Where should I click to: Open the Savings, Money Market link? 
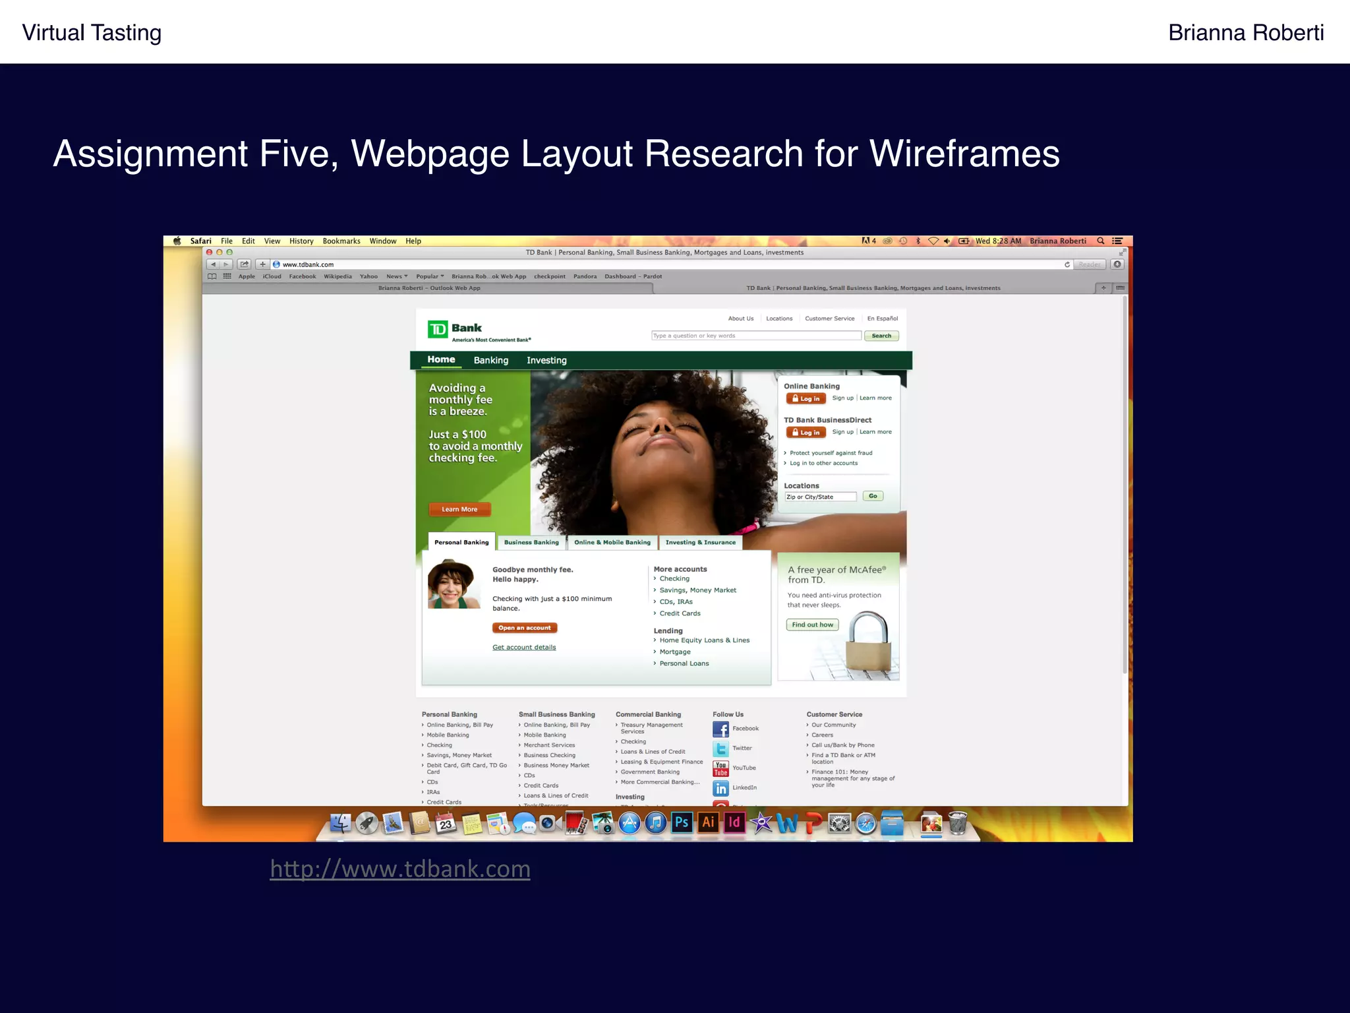click(x=697, y=590)
